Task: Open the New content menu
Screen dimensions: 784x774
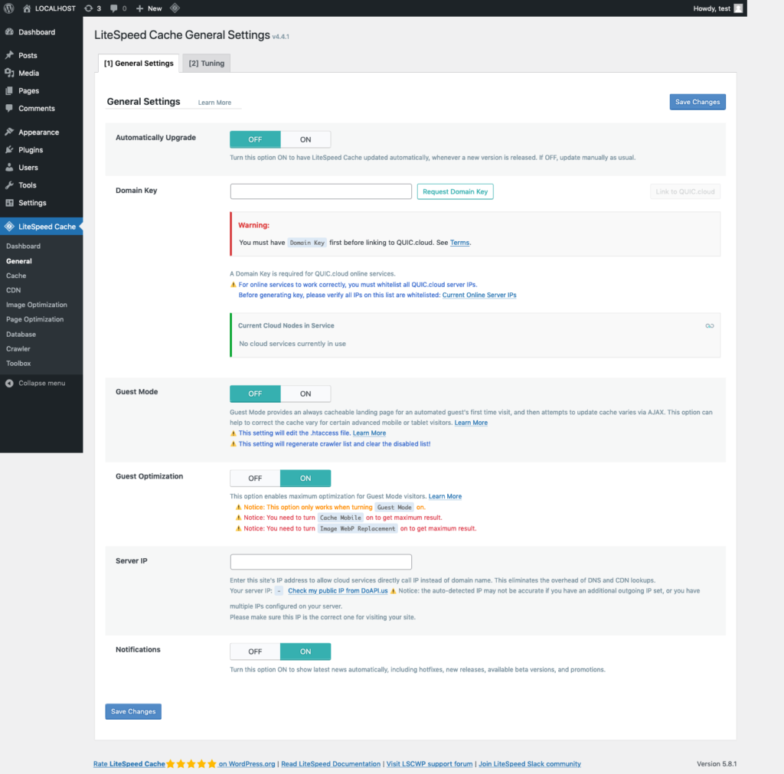Action: [x=149, y=8]
